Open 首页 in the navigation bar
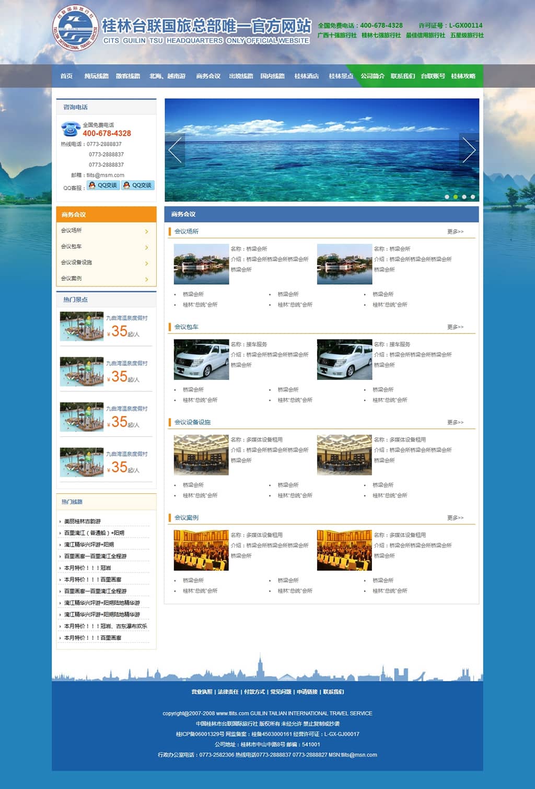Image resolution: width=535 pixels, height=789 pixels. pos(66,76)
